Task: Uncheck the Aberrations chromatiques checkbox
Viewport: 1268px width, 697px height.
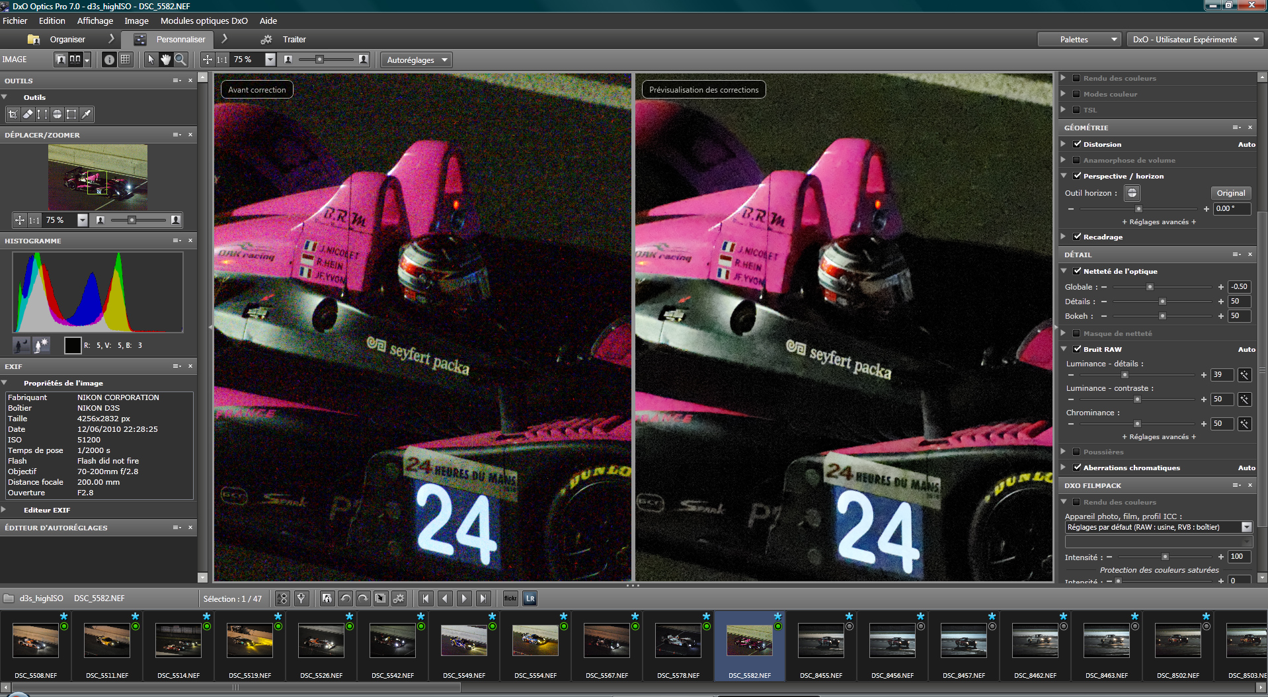Action: click(x=1077, y=467)
